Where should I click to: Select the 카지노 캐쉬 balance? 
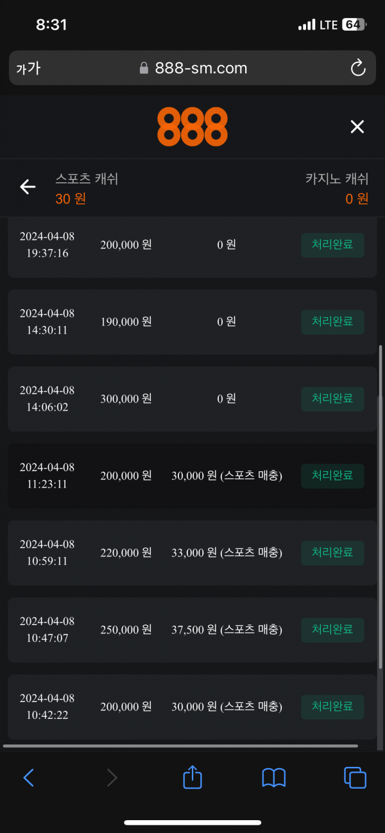pos(337,189)
